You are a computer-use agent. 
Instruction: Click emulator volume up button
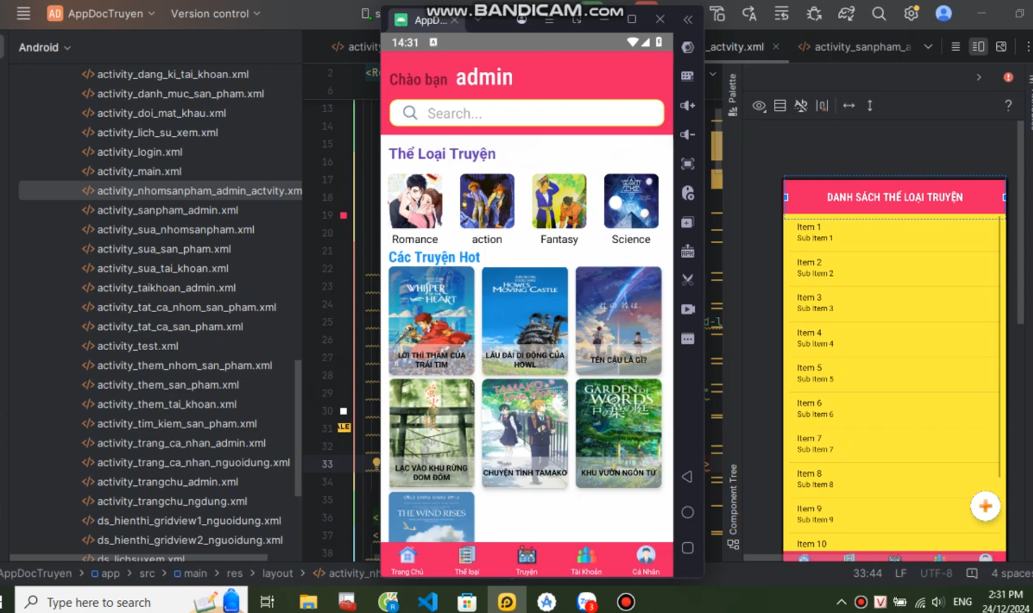point(688,105)
